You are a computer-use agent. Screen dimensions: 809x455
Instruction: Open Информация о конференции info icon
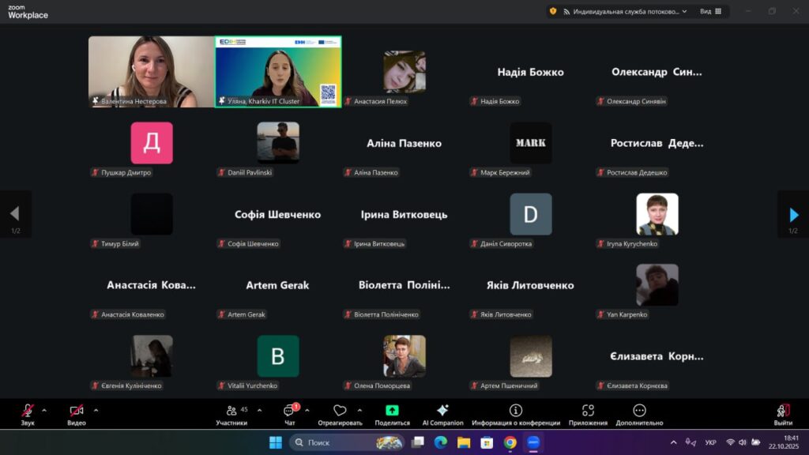click(x=516, y=411)
